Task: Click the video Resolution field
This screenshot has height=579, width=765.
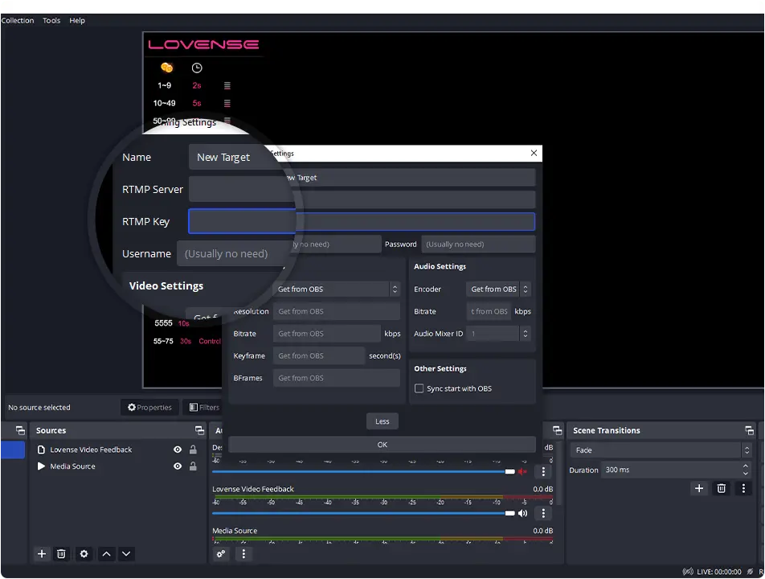Action: coord(337,311)
